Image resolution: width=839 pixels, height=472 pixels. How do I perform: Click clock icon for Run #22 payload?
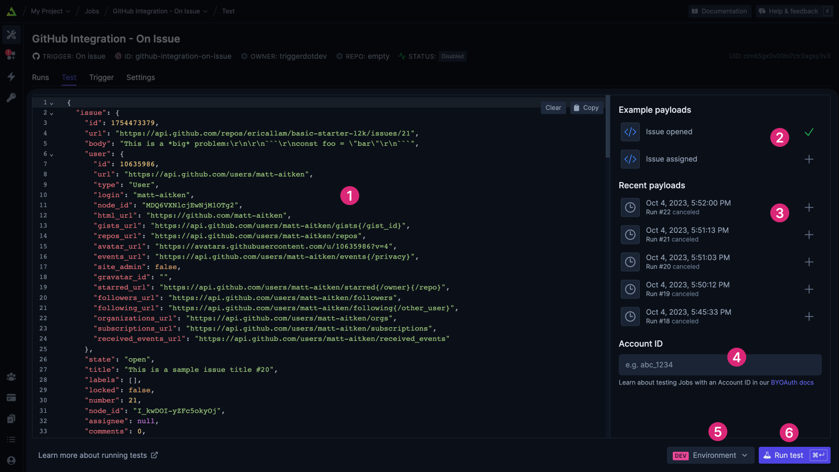point(630,207)
